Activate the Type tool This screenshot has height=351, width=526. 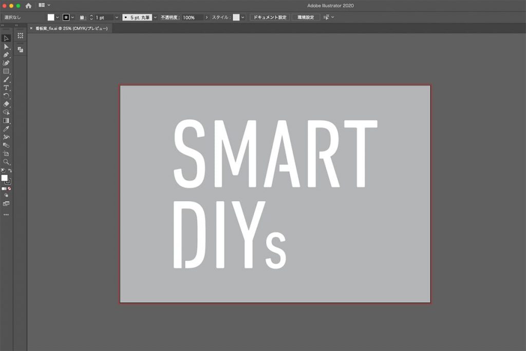coord(6,87)
